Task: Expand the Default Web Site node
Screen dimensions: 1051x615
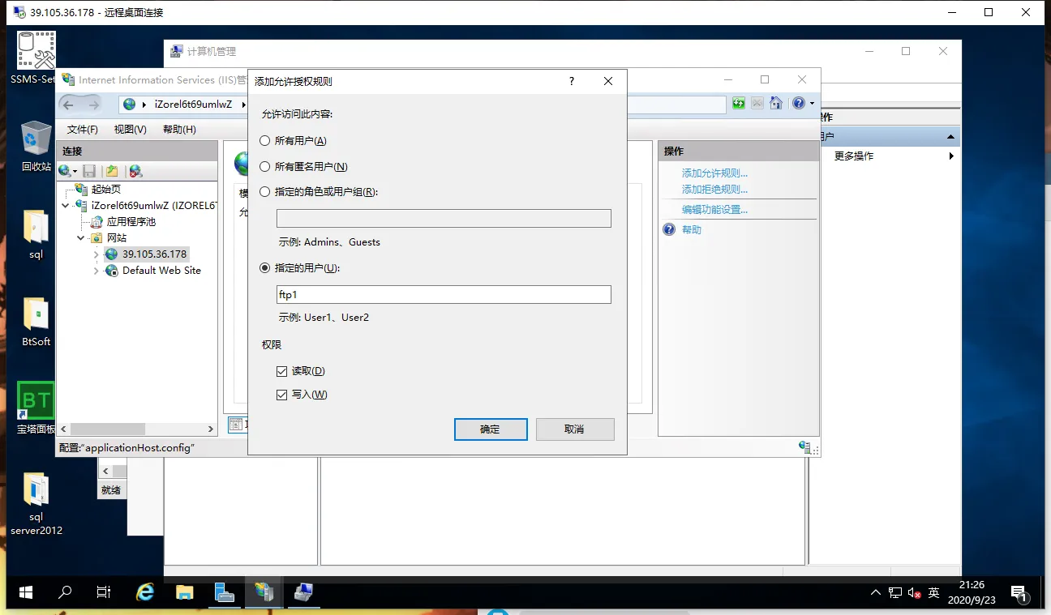Action: [97, 271]
